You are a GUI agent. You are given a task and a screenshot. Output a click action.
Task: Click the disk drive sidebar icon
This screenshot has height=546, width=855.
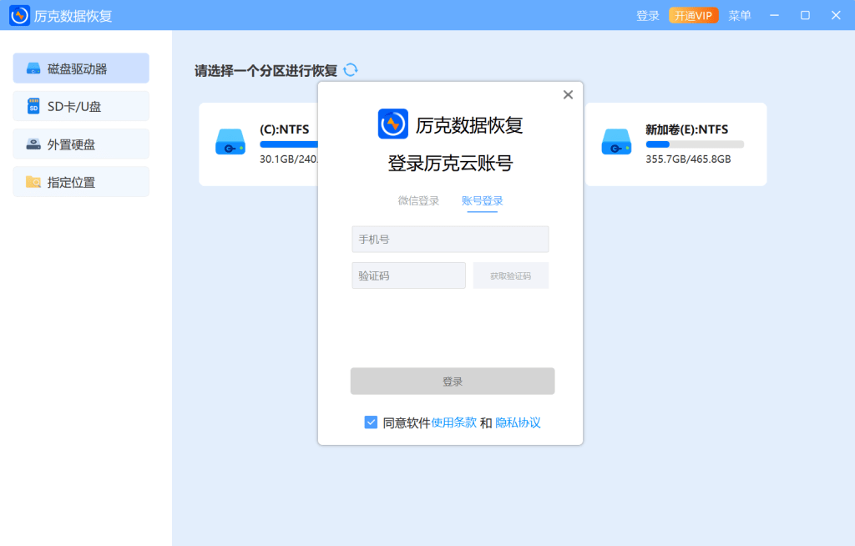click(x=33, y=68)
